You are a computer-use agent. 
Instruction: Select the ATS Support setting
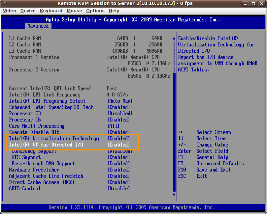point(26,157)
